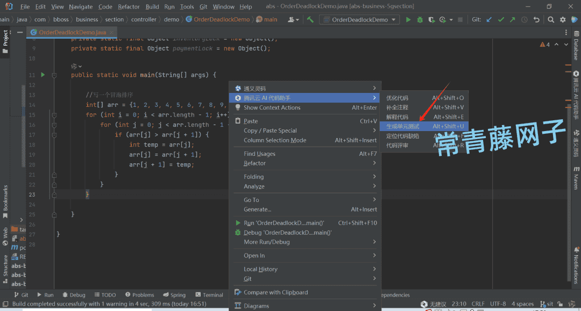This screenshot has height=311, width=581.
Task: Push commits with the green arrow icon
Action: click(x=513, y=19)
